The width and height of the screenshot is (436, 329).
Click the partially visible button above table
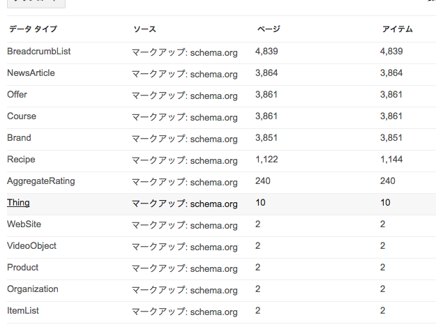click(36, 3)
